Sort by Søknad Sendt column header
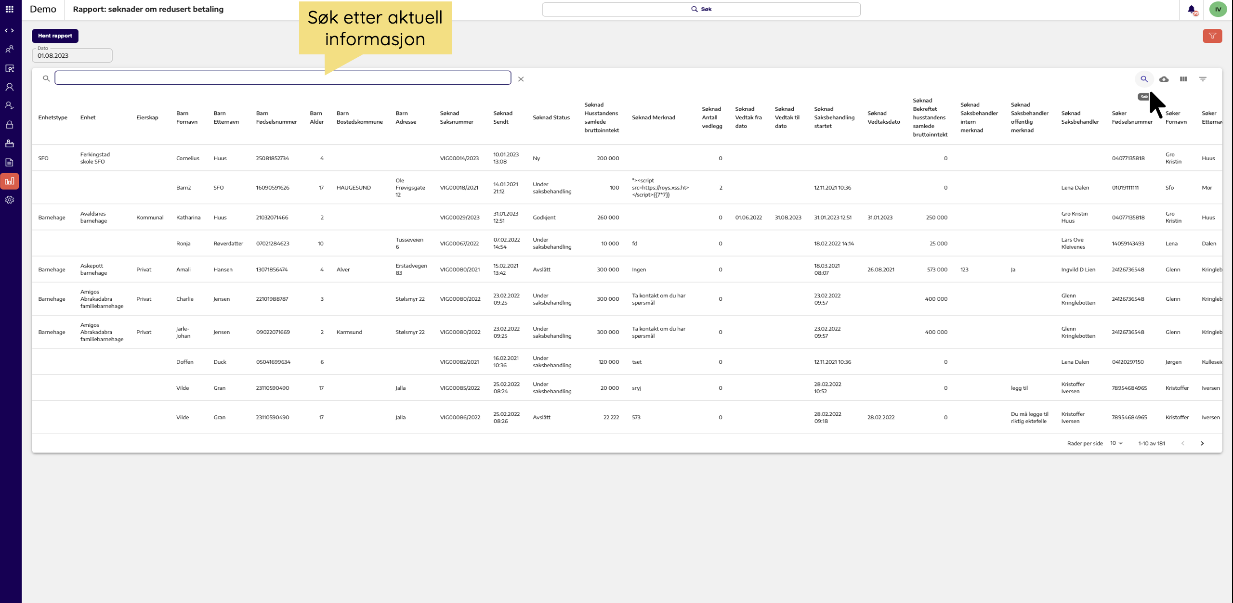 503,117
